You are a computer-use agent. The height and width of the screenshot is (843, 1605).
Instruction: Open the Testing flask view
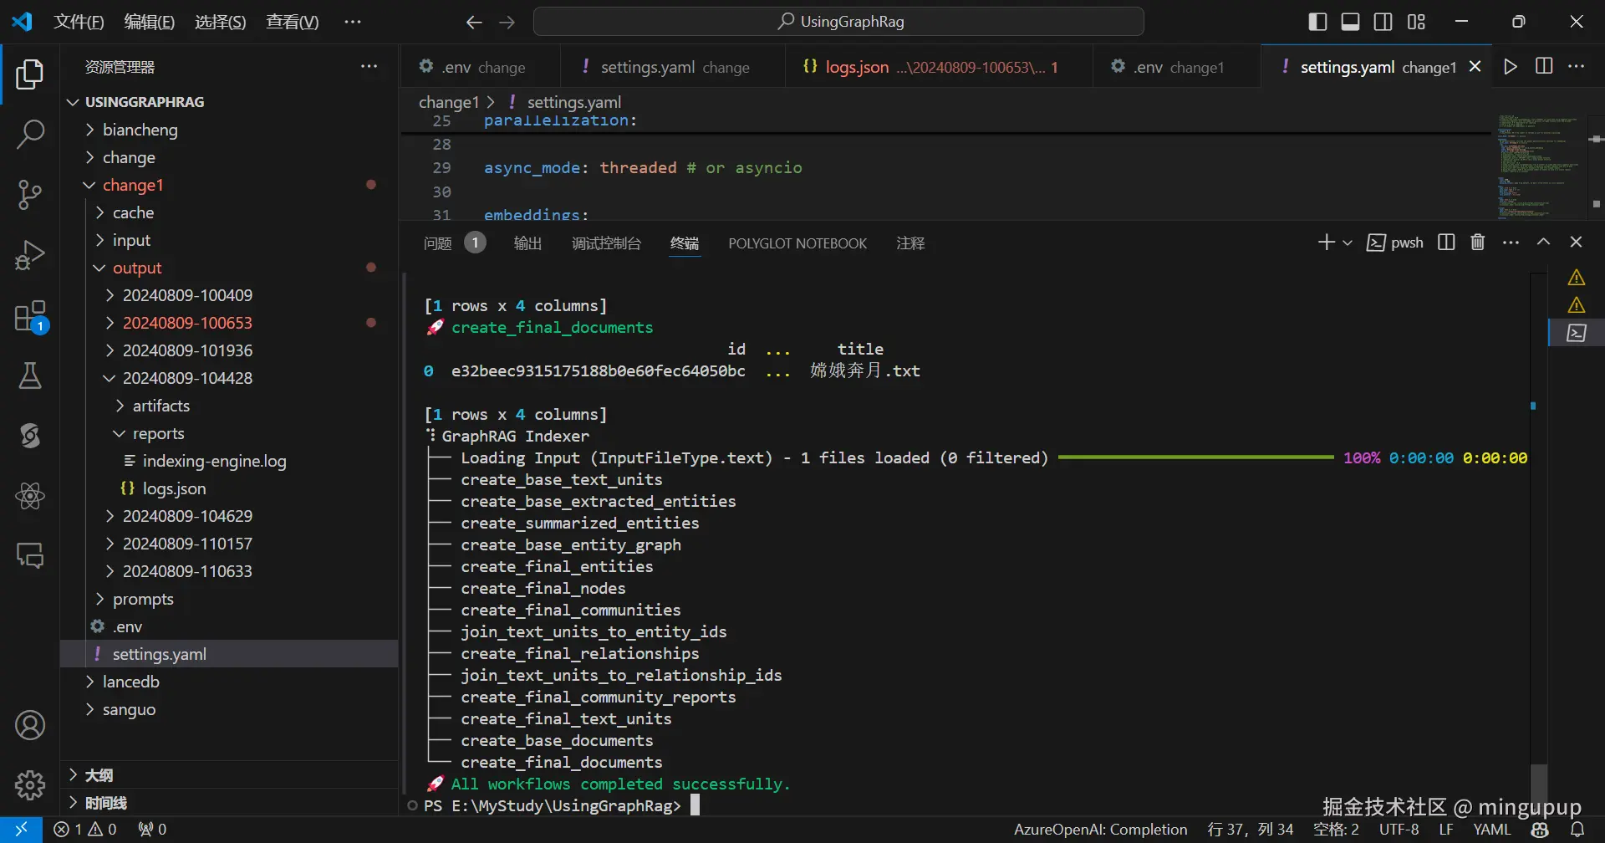coord(30,376)
